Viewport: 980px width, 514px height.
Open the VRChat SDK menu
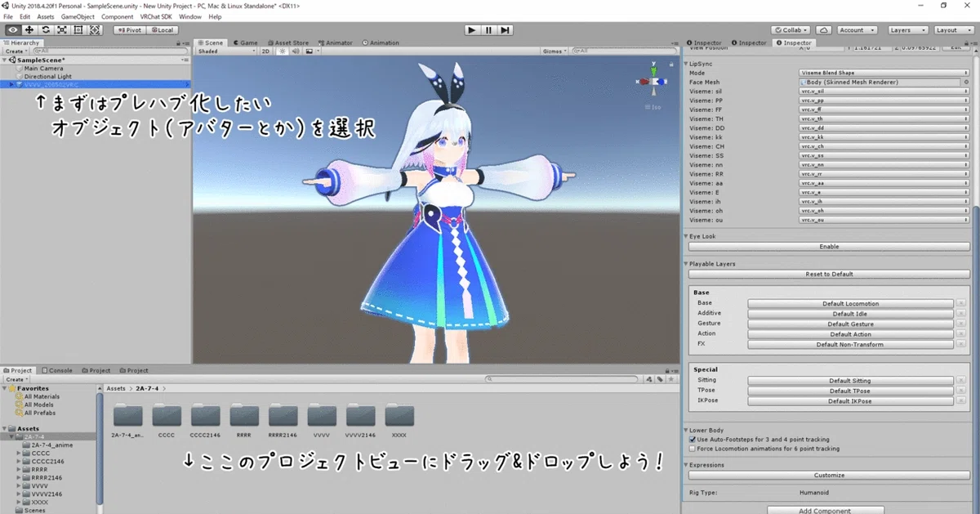pyautogui.click(x=157, y=16)
